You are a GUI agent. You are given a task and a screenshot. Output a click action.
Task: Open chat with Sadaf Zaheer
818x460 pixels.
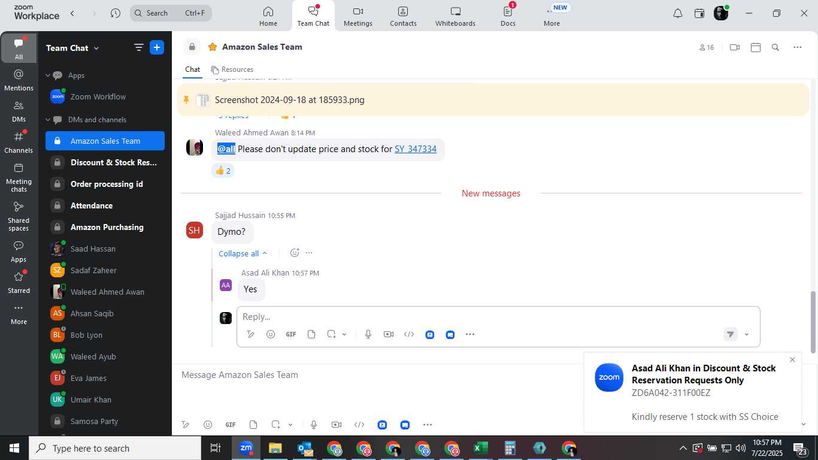(105, 270)
